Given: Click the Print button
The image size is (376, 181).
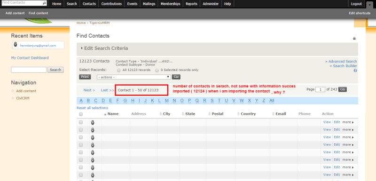Looking at the screenshot, I should coord(85,77).
